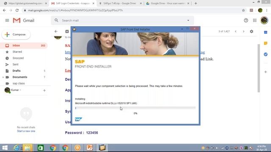Focus the Search mail field

pyautogui.click(x=122, y=20)
